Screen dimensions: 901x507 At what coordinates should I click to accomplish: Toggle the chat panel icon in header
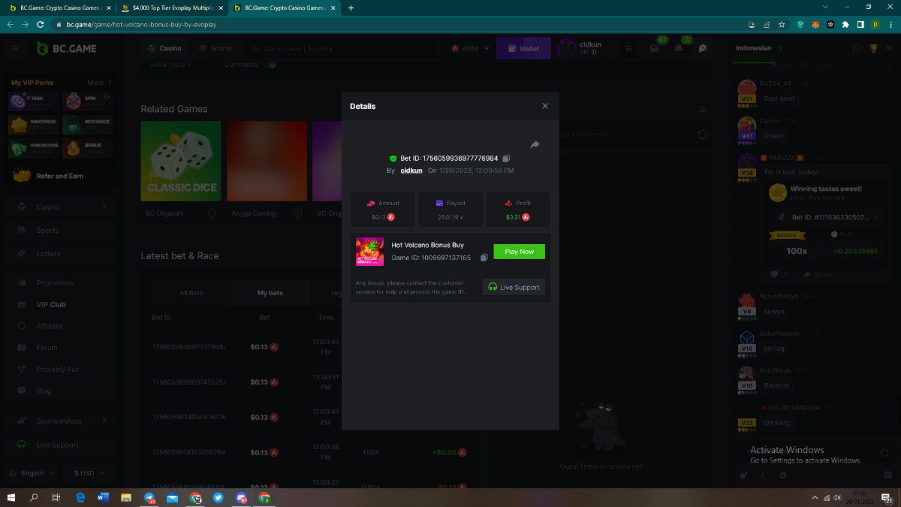pyautogui.click(x=703, y=48)
